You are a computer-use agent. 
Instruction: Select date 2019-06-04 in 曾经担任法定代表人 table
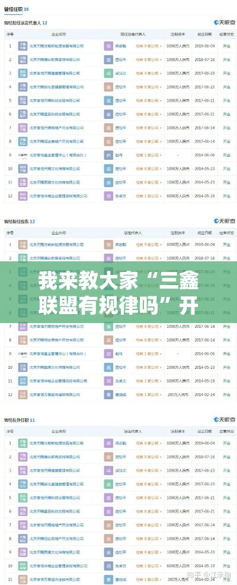[x=204, y=46]
